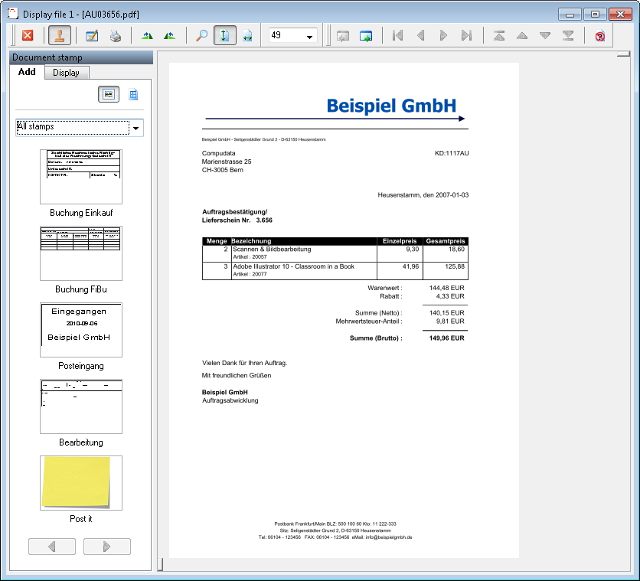Open the zoom level dropdown showing 49
Image resolution: width=640 pixels, height=581 pixels.
(x=309, y=37)
